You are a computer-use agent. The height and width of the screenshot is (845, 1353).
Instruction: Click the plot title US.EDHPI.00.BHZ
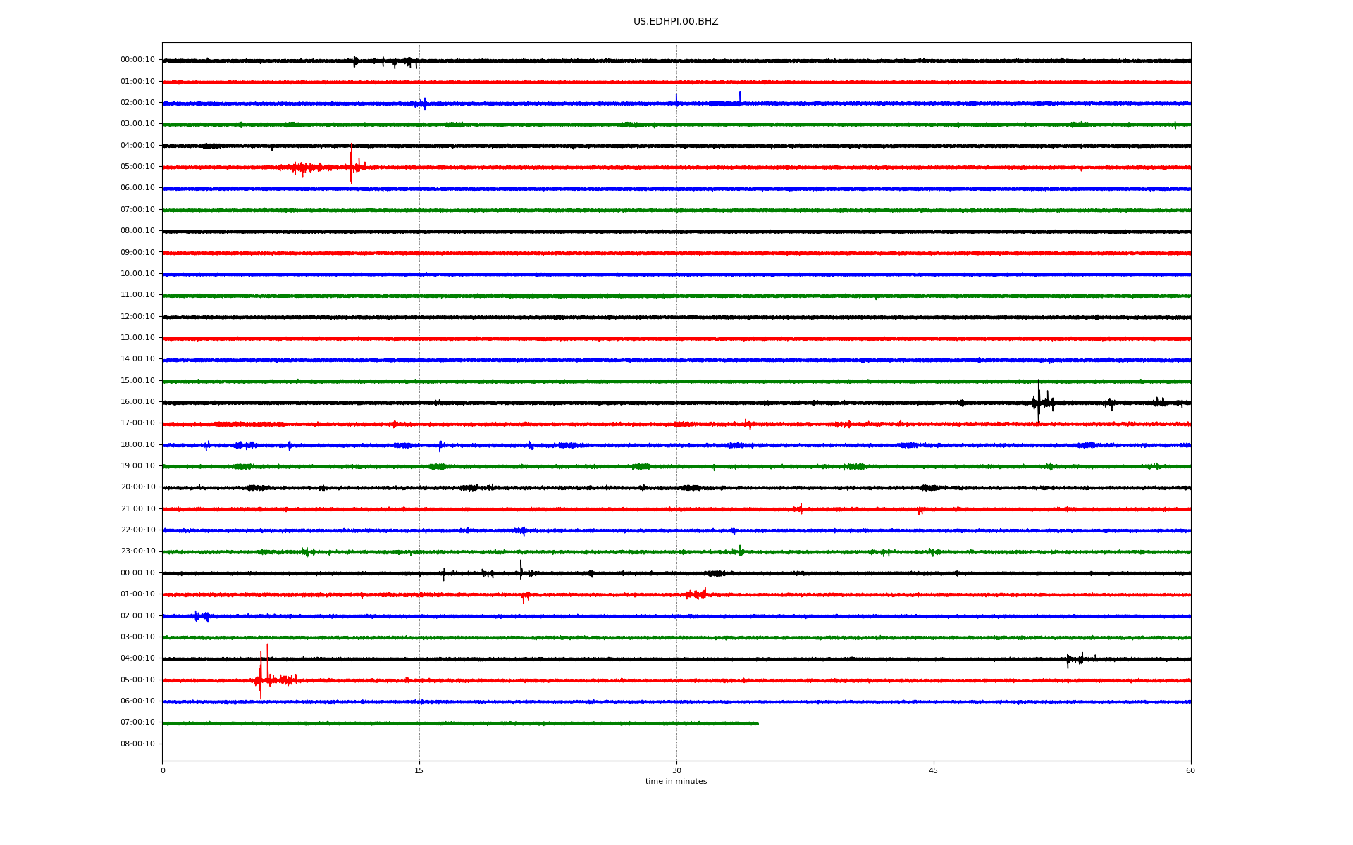(675, 22)
